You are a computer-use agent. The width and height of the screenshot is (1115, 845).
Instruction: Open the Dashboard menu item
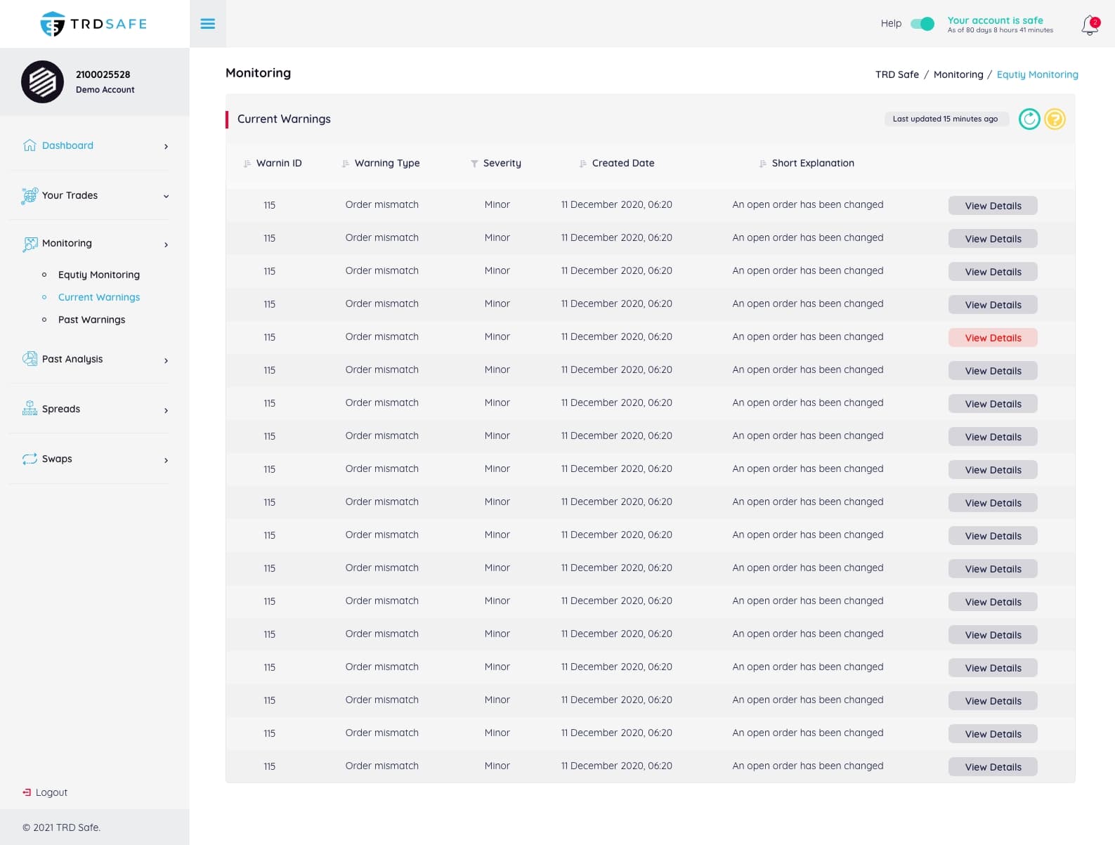[67, 145]
